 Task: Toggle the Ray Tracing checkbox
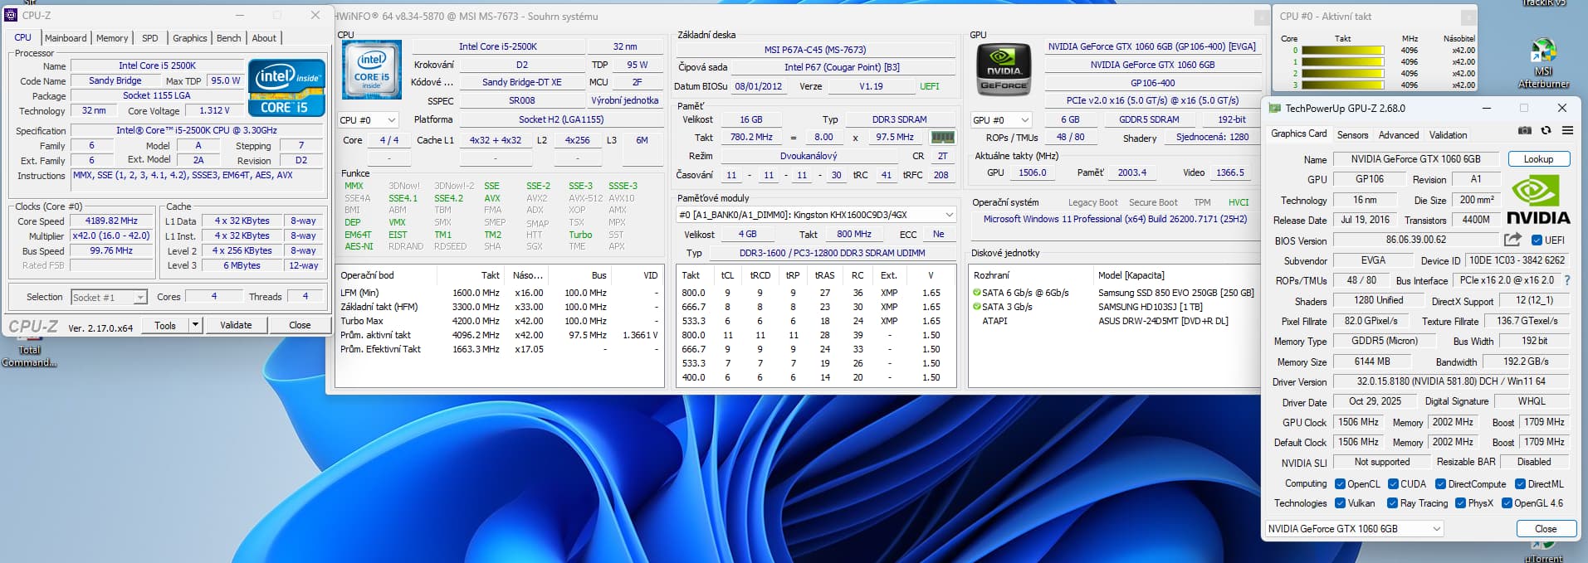(x=1392, y=503)
